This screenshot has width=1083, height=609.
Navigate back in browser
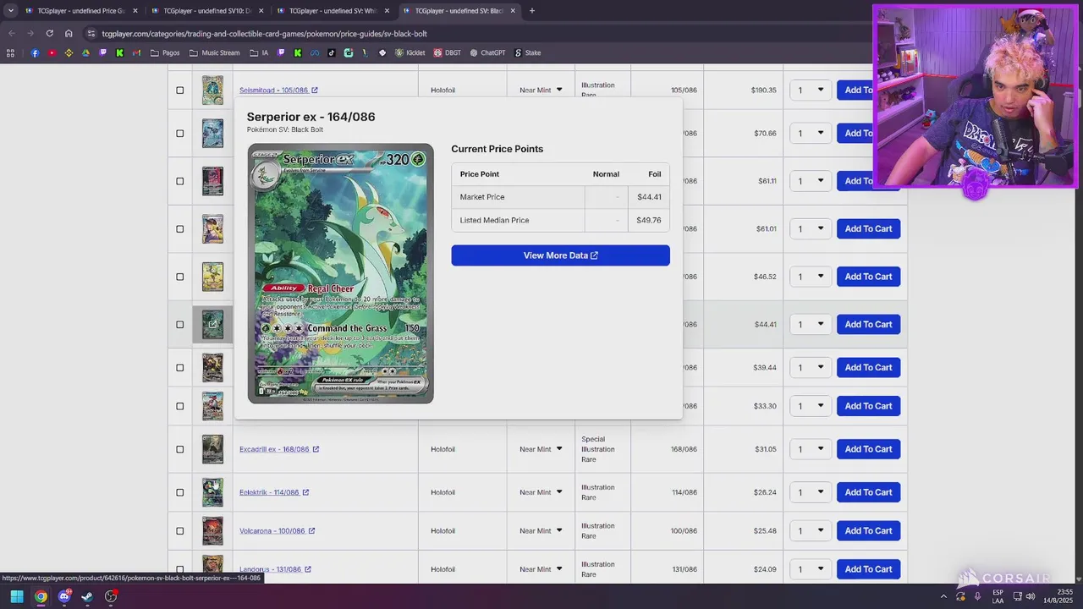pos(11,34)
